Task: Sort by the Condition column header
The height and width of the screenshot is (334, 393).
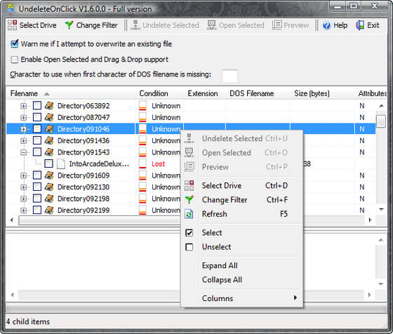Action: (154, 93)
